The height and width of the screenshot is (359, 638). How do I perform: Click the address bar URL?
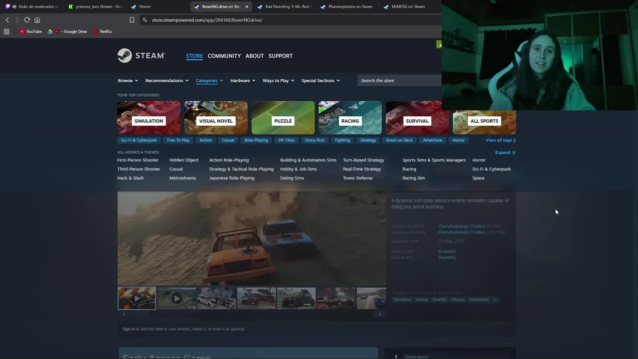point(207,20)
